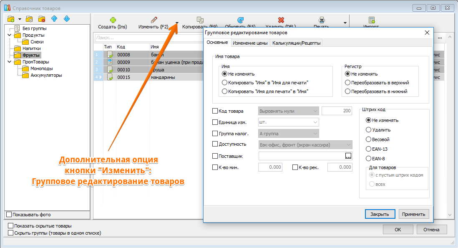Open the Выровнять нули dropdown
The width and height of the screenshot is (458, 248).
(x=289, y=111)
